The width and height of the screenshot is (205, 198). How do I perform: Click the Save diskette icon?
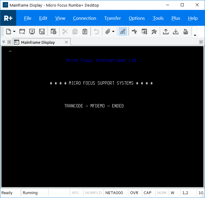42,31
